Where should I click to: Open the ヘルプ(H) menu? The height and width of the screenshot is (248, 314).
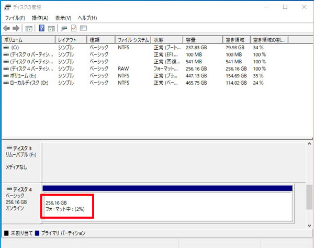pyautogui.click(x=87, y=18)
